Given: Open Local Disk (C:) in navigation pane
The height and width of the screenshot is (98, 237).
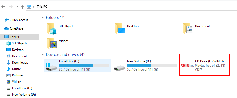Looking at the screenshot, I should [x=22, y=88].
